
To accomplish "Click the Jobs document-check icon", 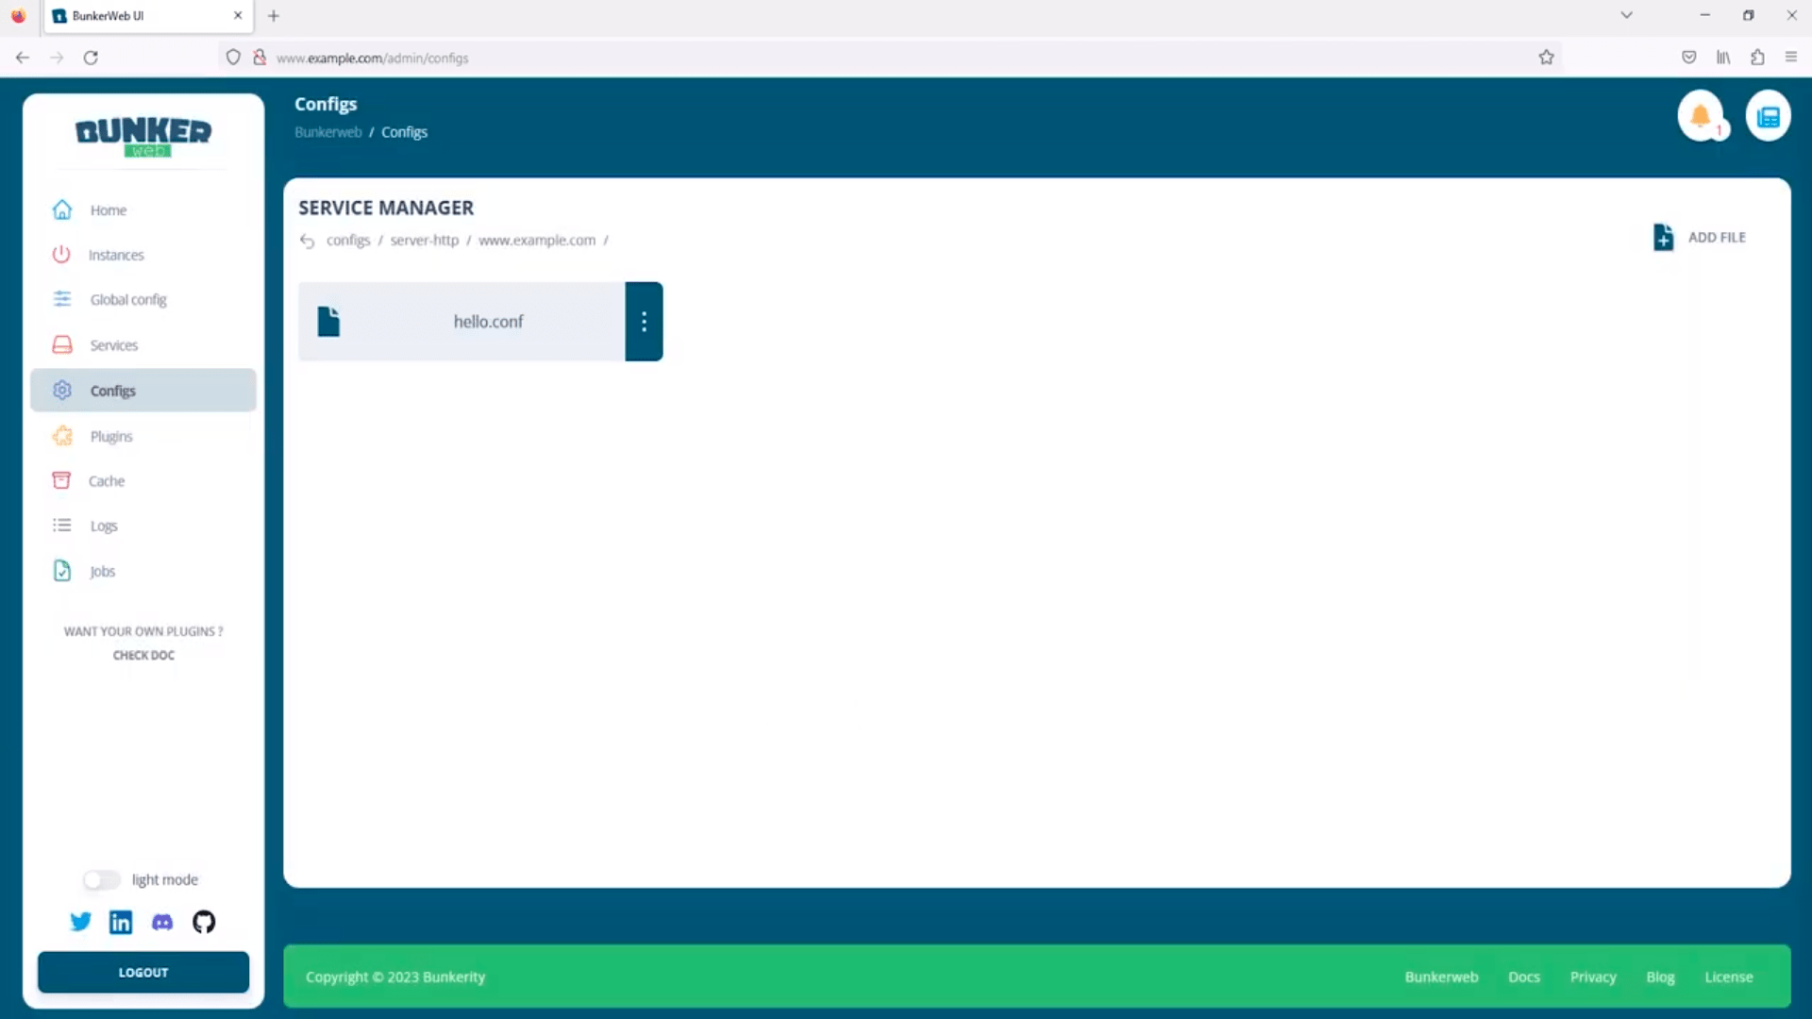I will 62,571.
